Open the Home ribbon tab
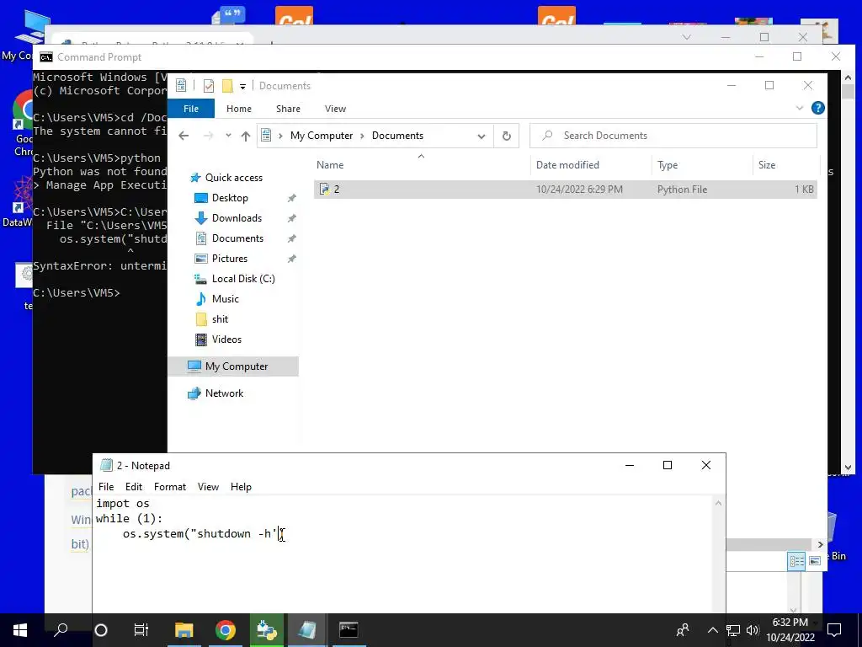Image resolution: width=862 pixels, height=647 pixels. click(x=238, y=109)
